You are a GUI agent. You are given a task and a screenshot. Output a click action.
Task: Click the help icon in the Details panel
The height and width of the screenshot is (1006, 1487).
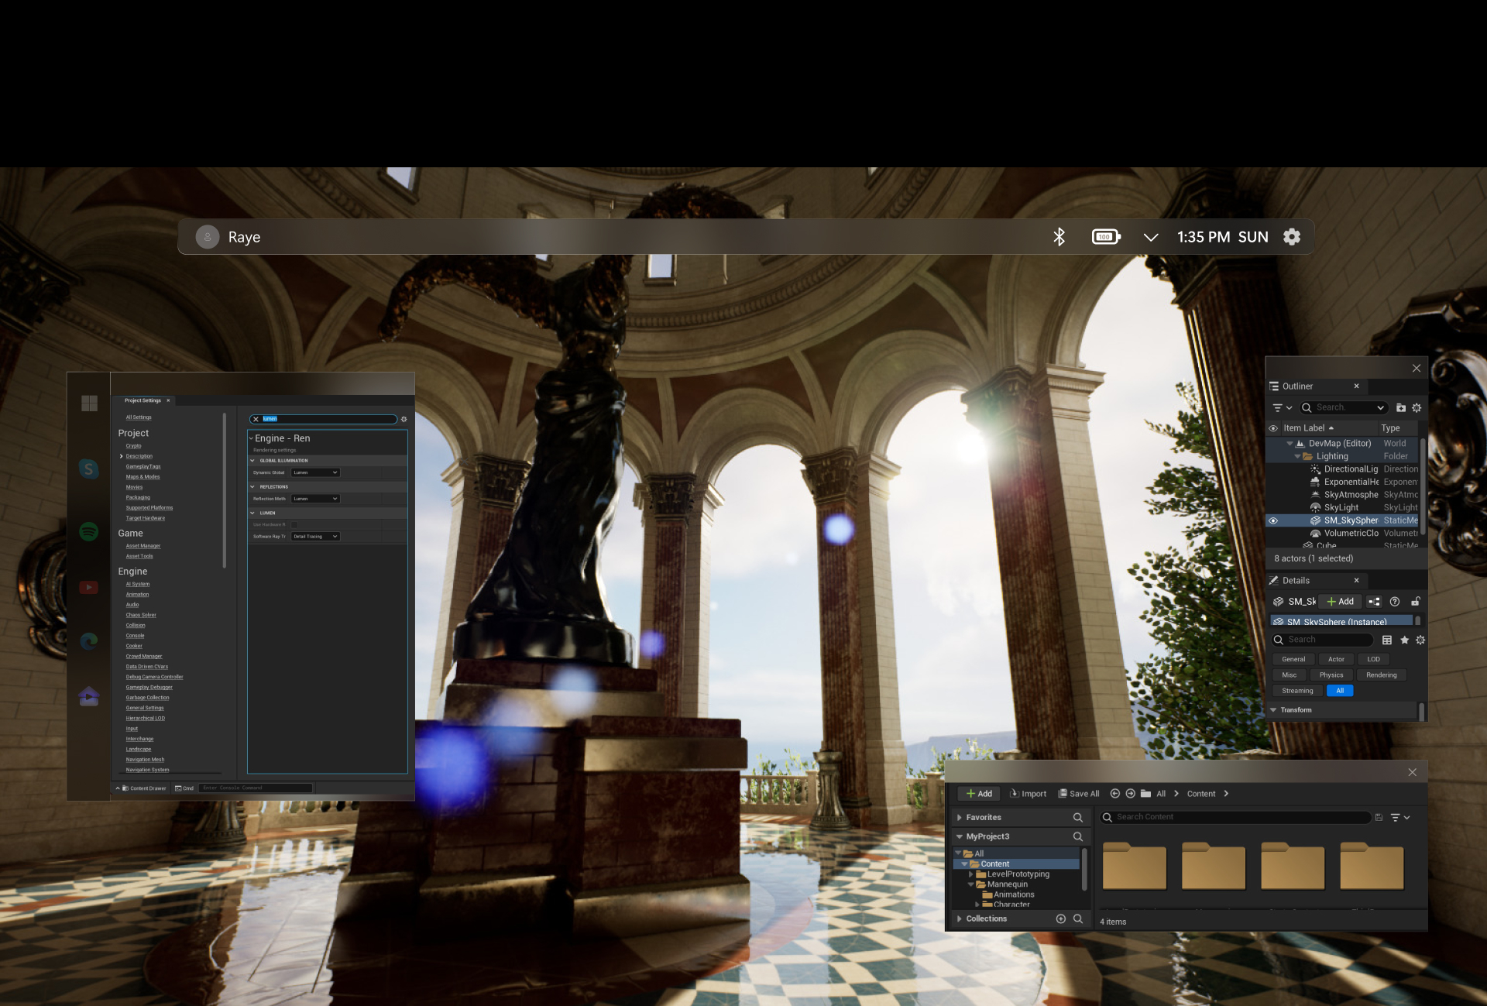[1395, 602]
